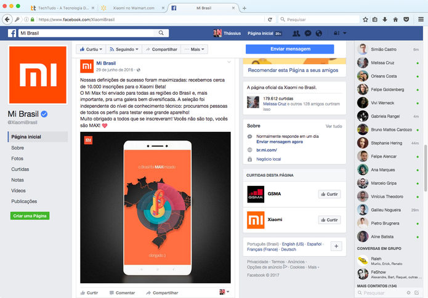Open chat settings gear icon
This screenshot has height=298, width=428.
[408, 292]
